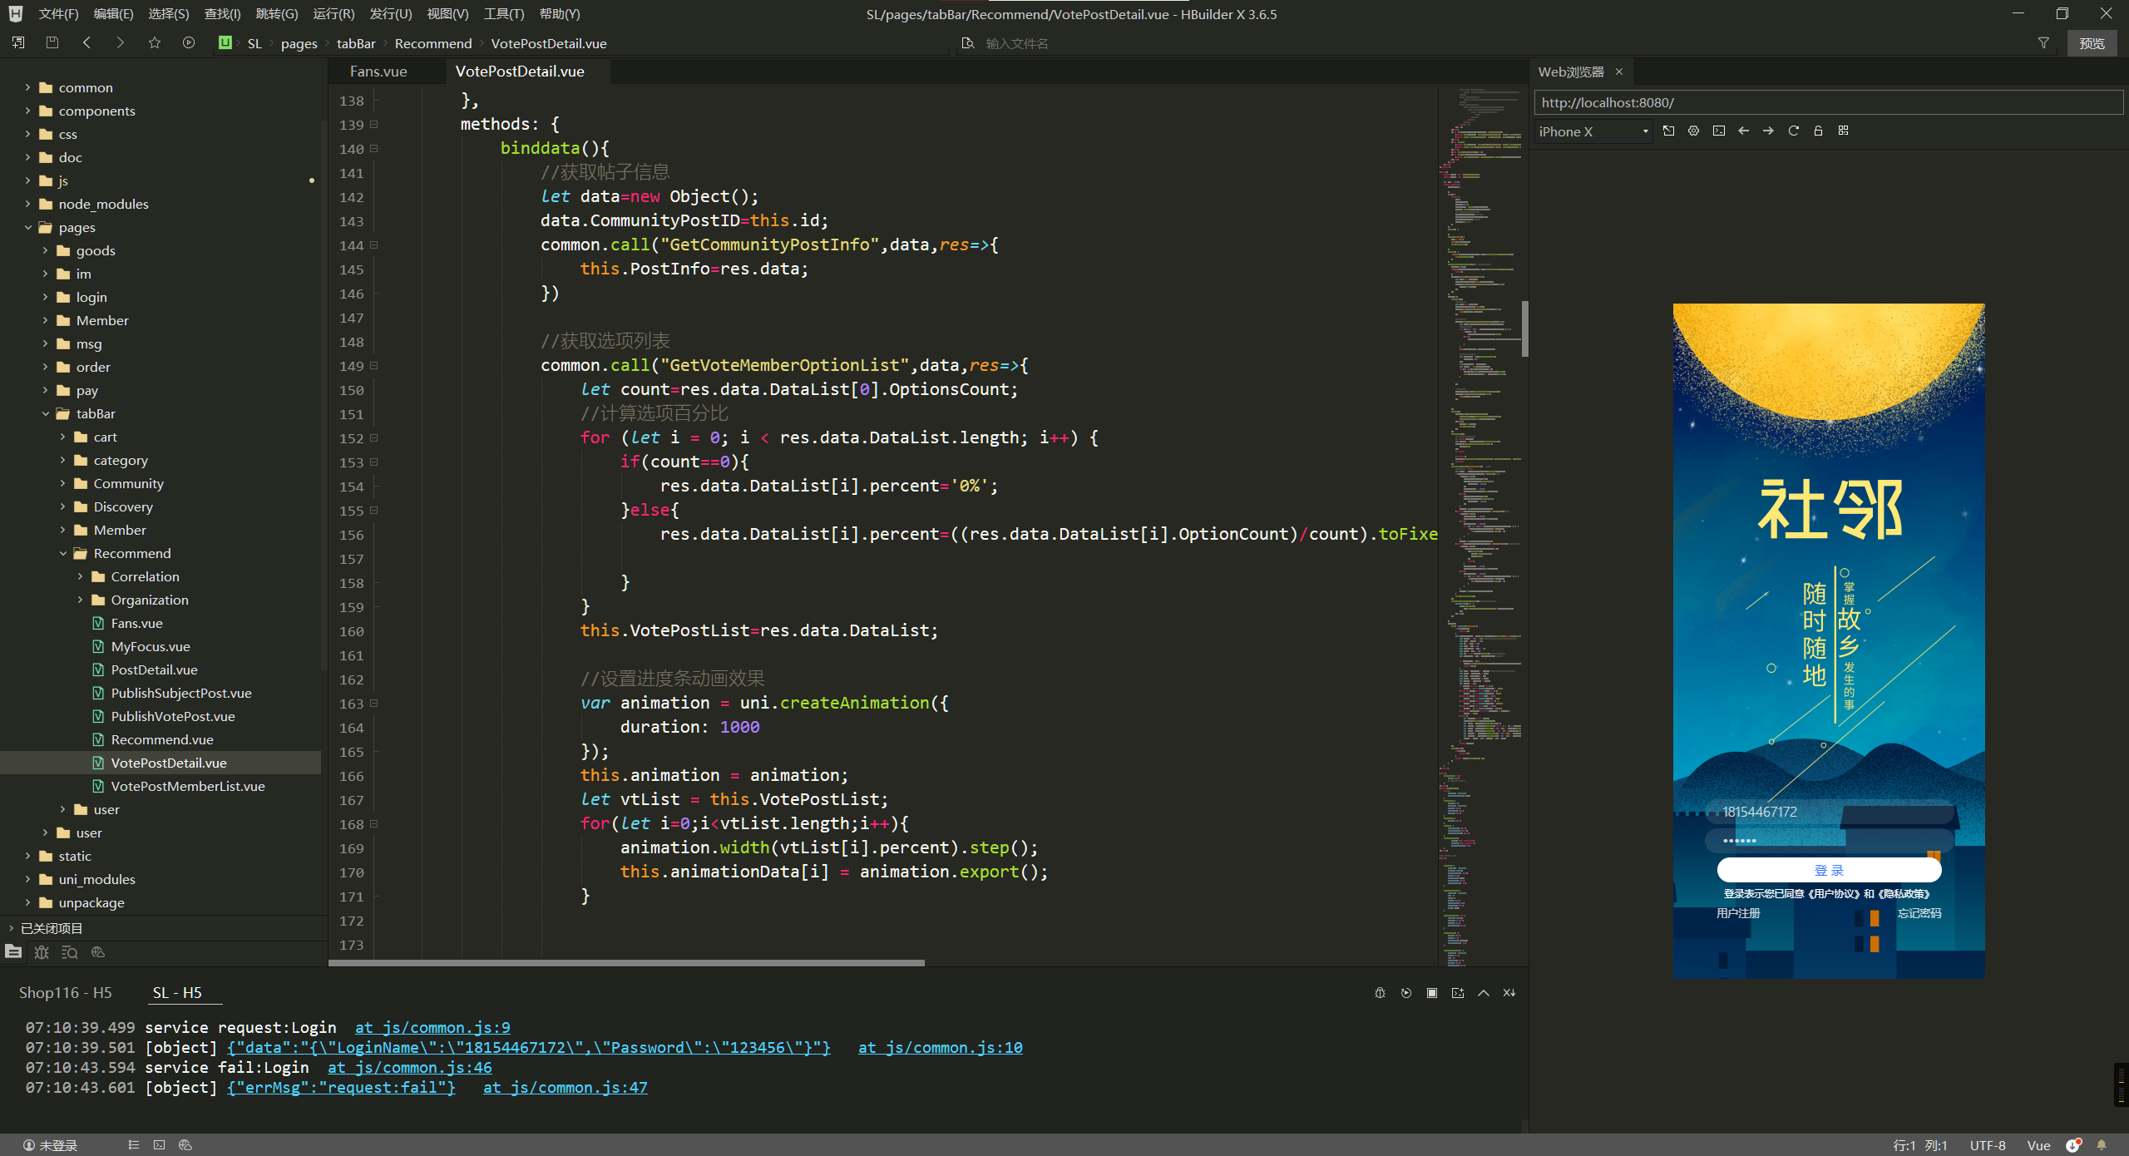The image size is (2129, 1156).
Task: Click the save file icon
Action: click(52, 42)
